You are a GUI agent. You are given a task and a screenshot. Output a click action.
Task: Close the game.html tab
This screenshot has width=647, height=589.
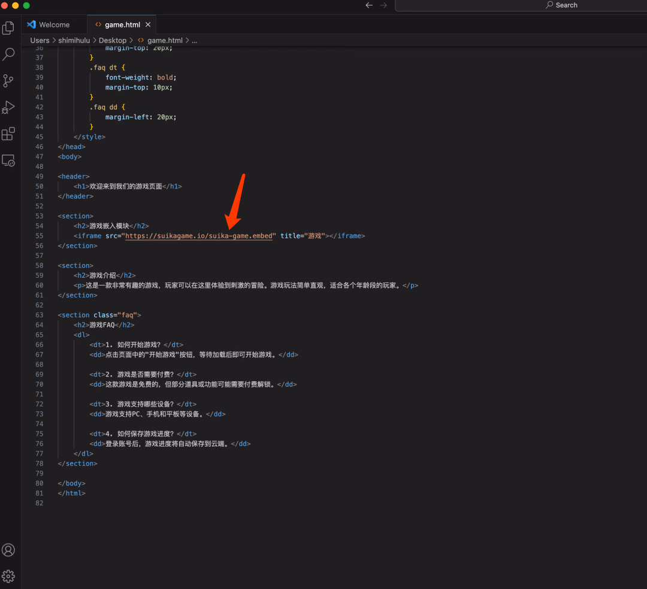148,25
